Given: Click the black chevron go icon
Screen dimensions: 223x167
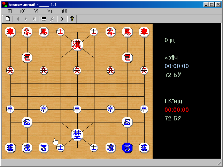Looking at the screenshot, I should (x=62, y=19).
